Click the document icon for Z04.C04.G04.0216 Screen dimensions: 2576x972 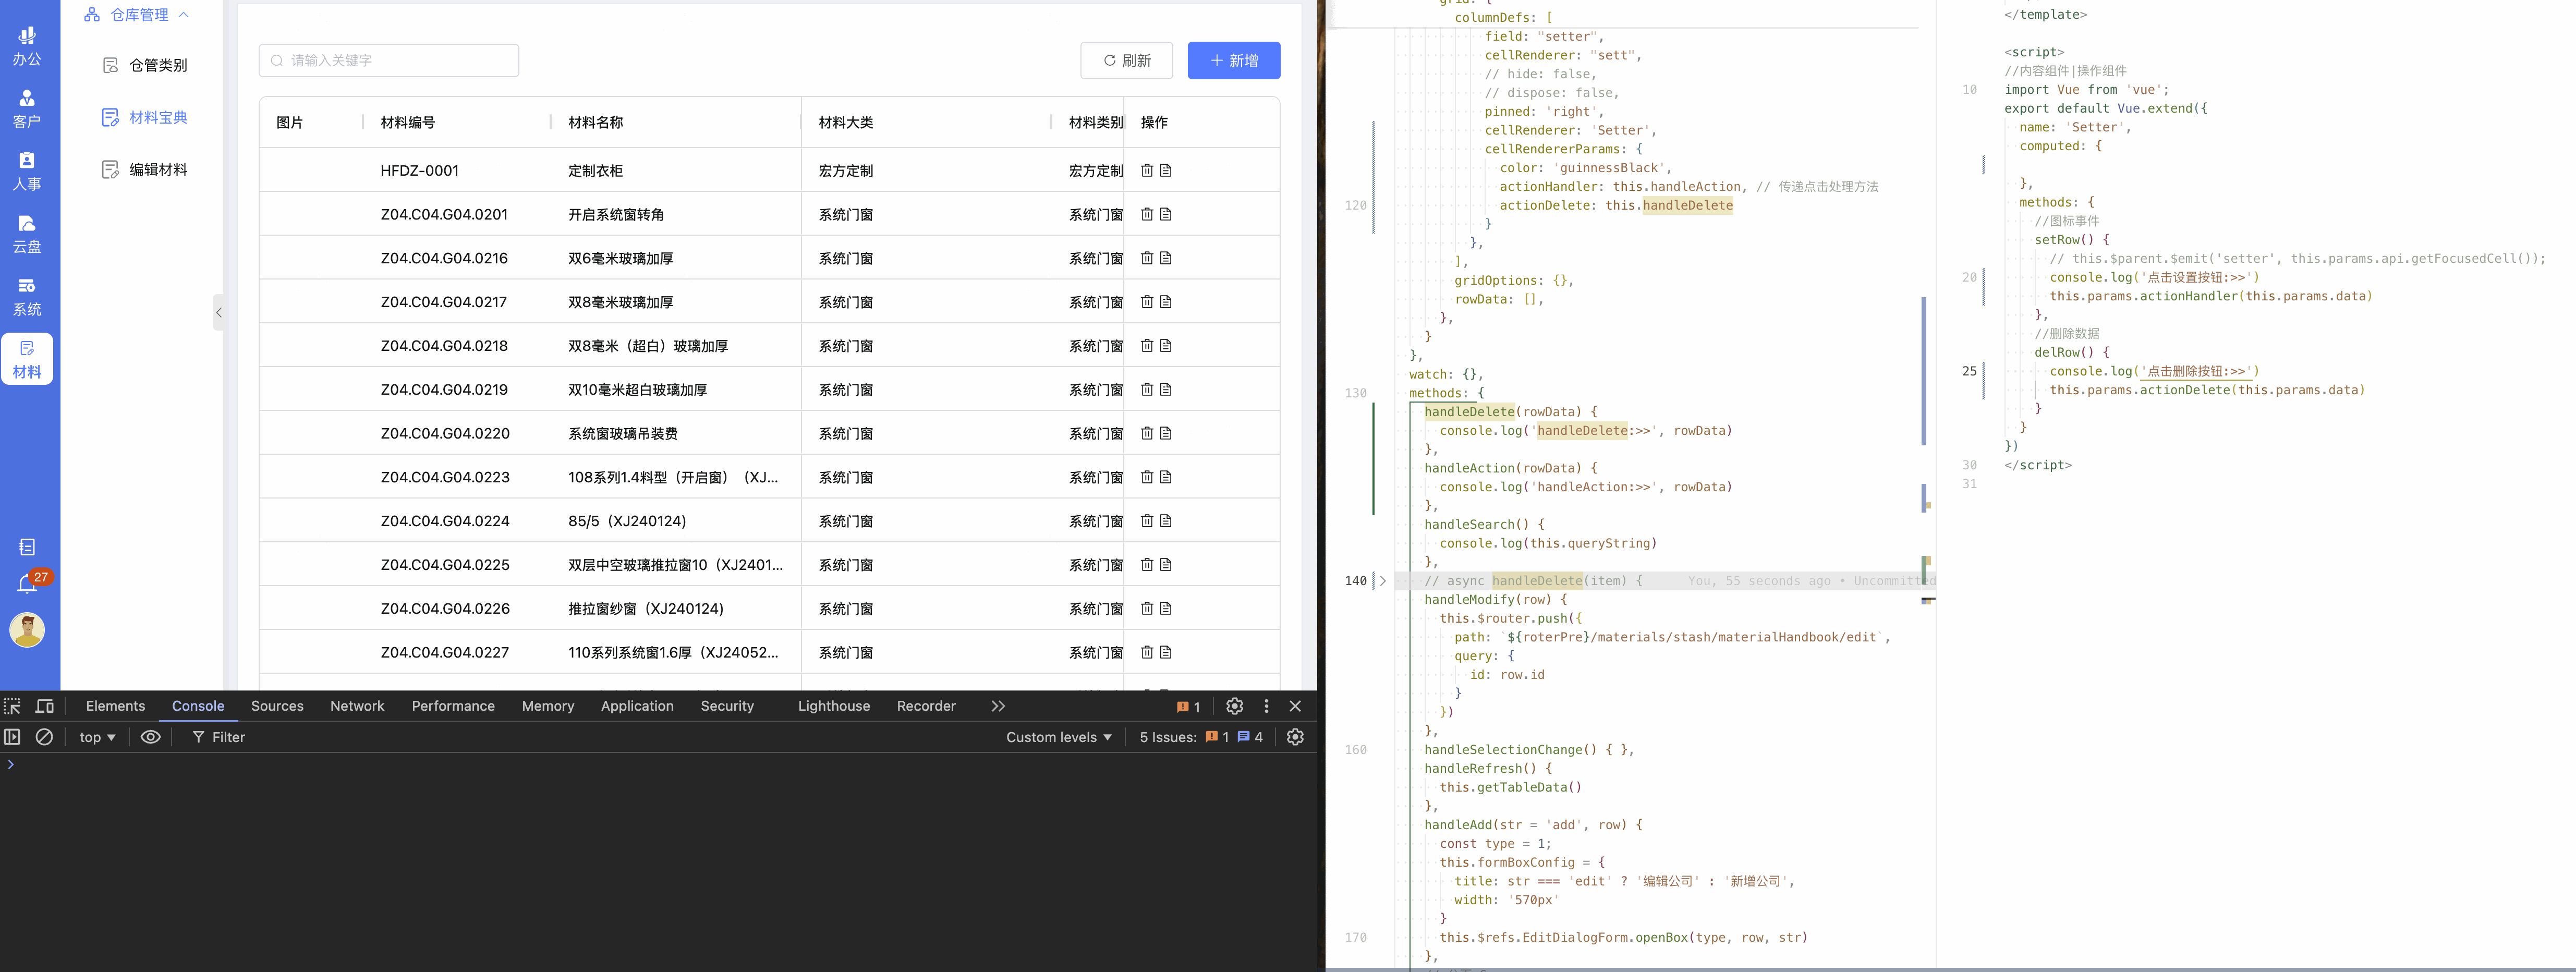[x=1166, y=258]
